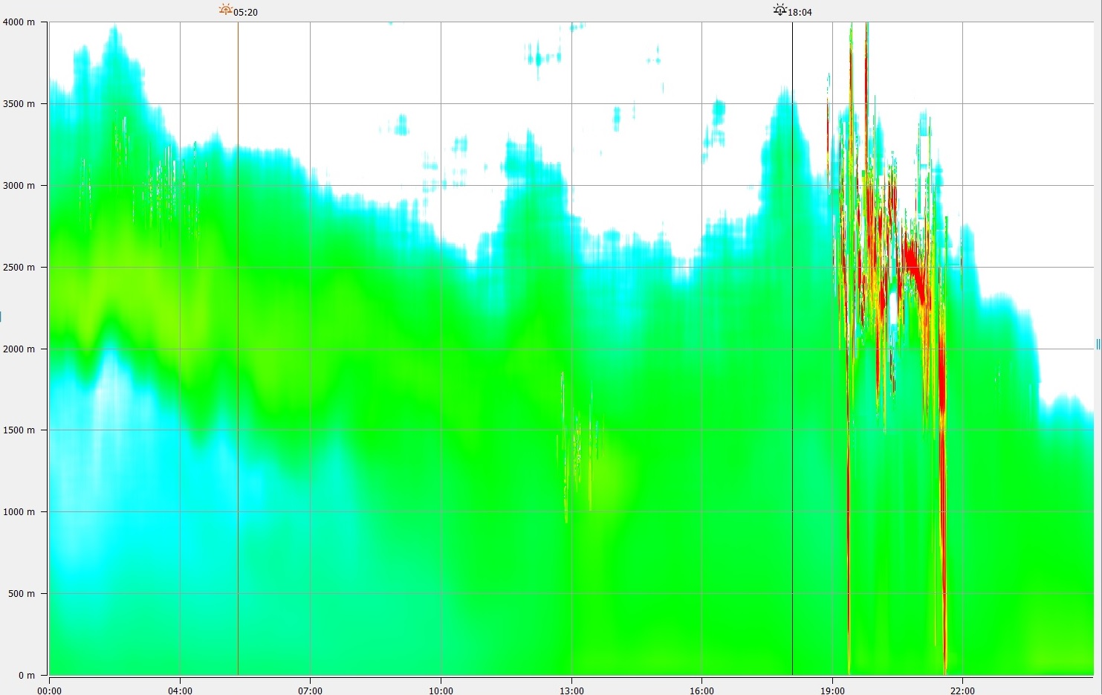1102x695 pixels.
Task: Click the 2500 m altitude label
Action: click(19, 267)
